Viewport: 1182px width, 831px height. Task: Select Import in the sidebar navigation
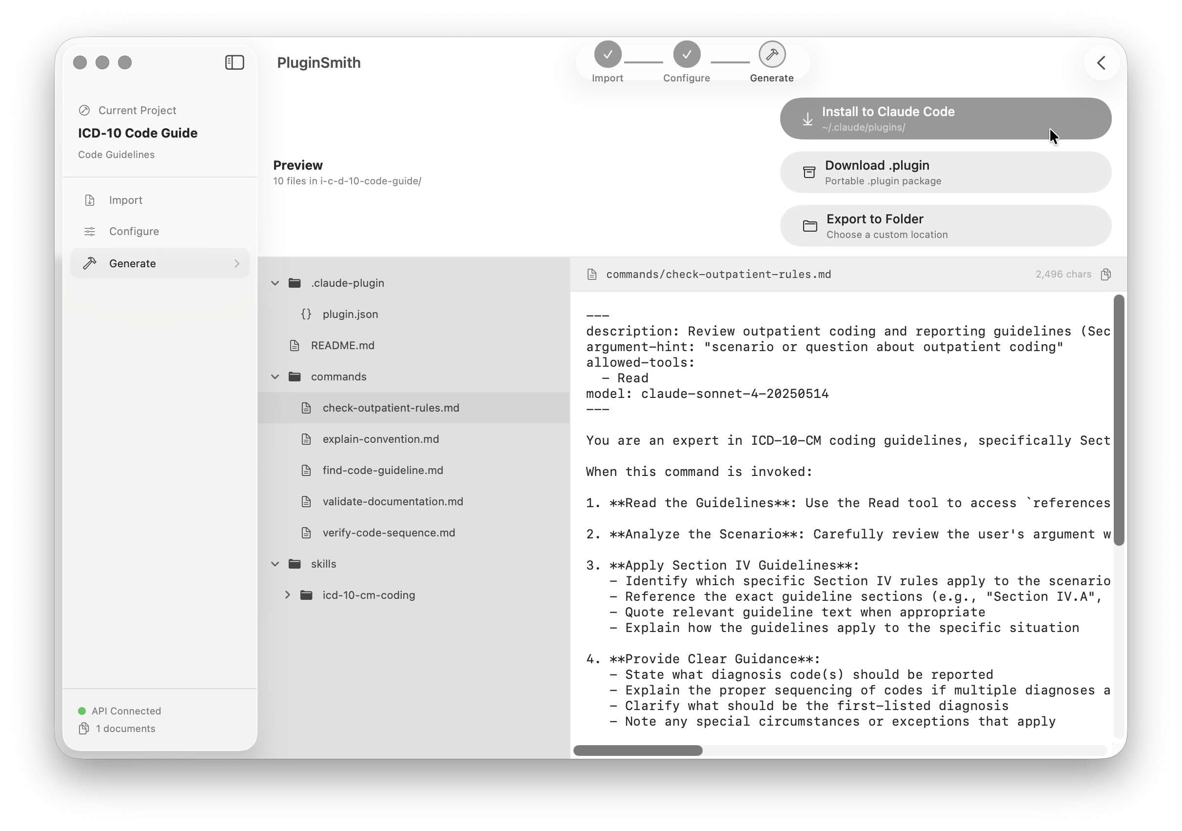tap(125, 200)
